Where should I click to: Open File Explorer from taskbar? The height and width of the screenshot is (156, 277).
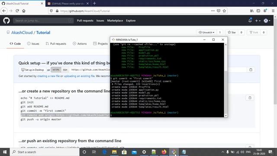[x=114, y=152]
